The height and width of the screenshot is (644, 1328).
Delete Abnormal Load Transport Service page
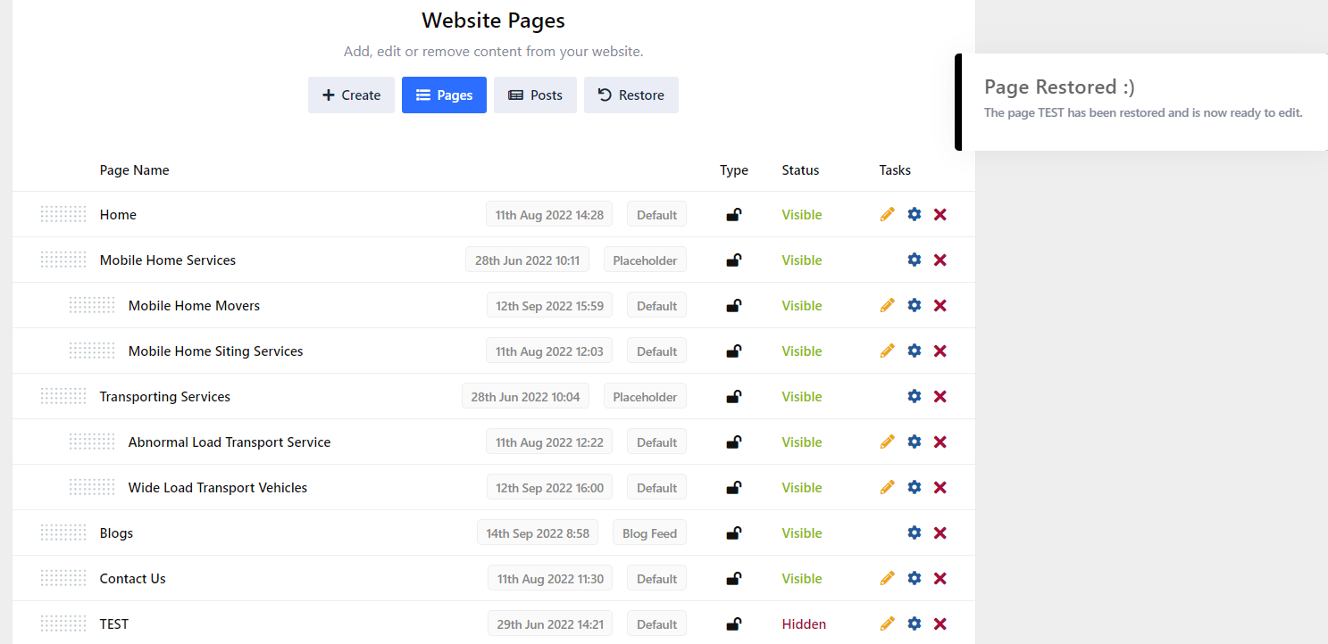[x=940, y=442]
